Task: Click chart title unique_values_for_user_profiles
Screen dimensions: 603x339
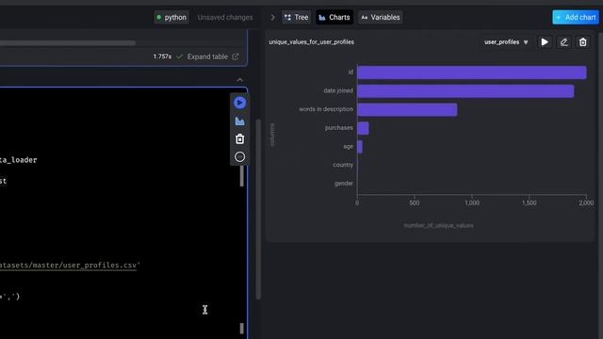Action: pos(312,41)
